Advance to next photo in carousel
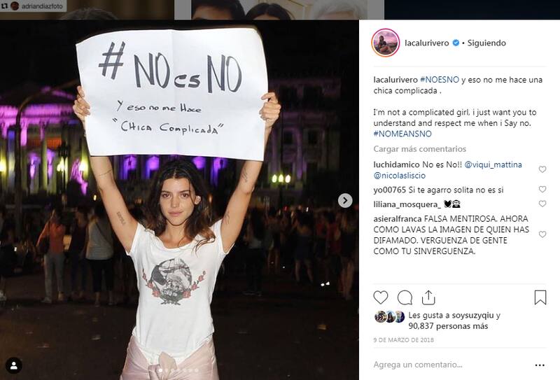This screenshot has width=560, height=380. [x=345, y=201]
